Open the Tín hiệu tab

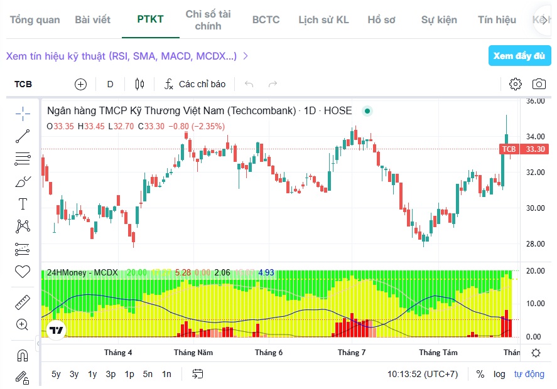(497, 20)
